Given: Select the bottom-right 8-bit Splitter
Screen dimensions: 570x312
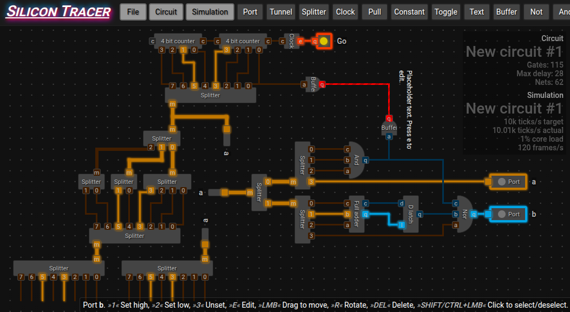Looking at the screenshot, I should point(167,268).
